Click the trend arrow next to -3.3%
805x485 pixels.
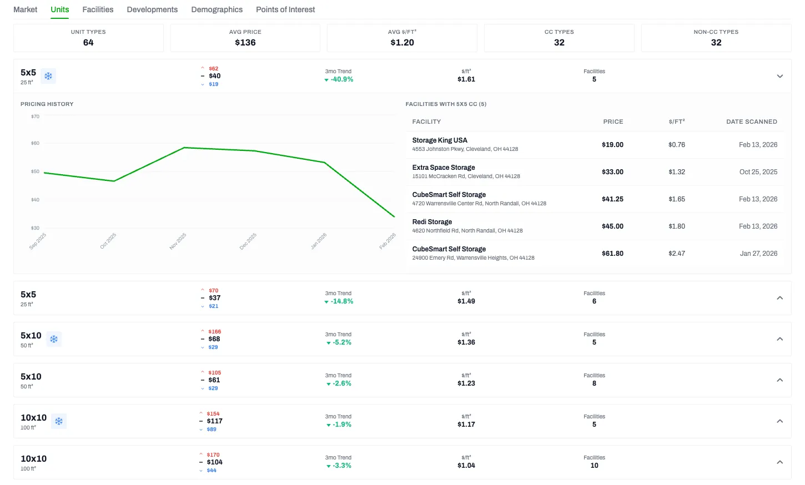click(329, 466)
